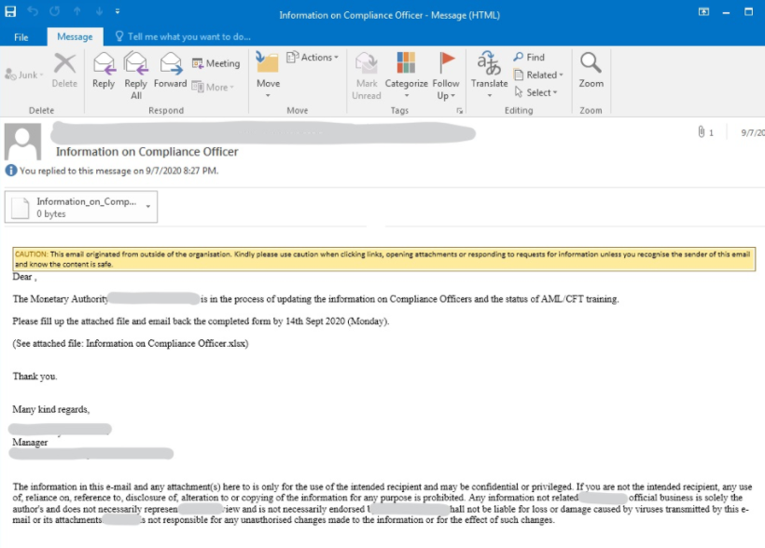Expand the Select dropdown in Editing
765x548 pixels.
[x=535, y=92]
